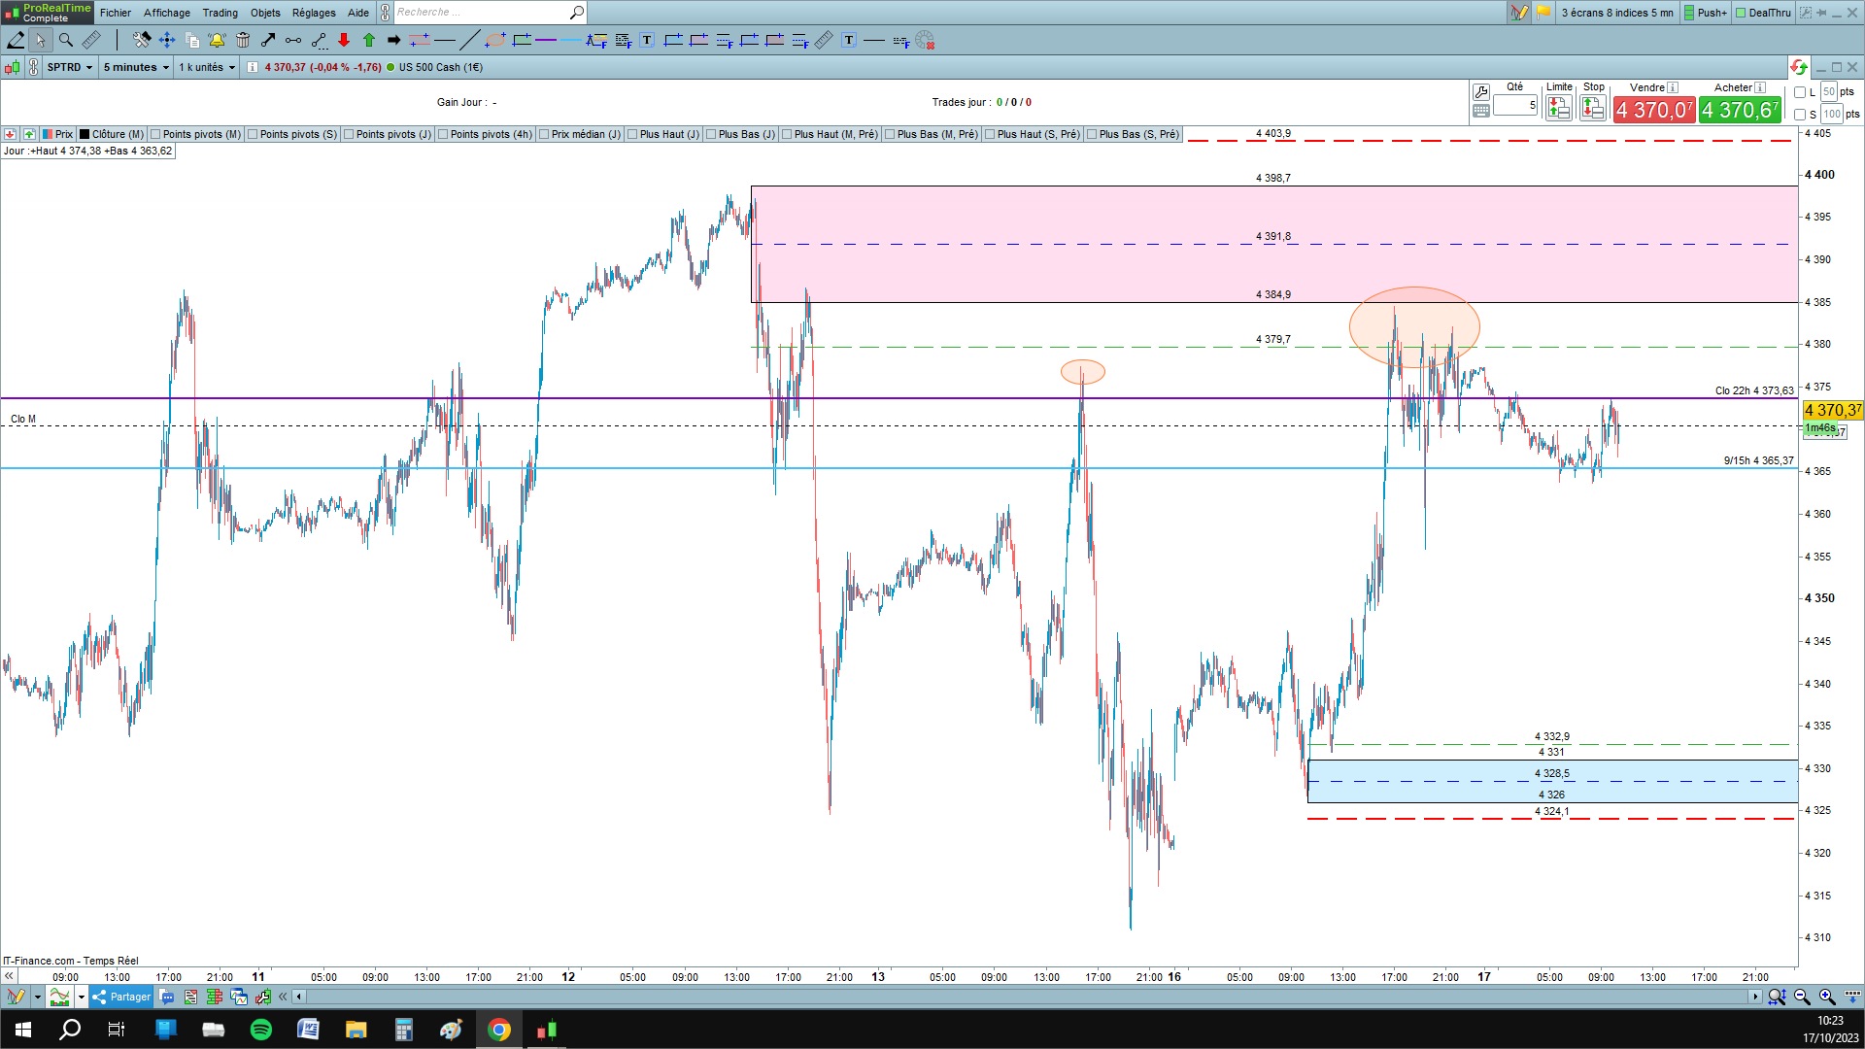Open the 1 k unités dropdown
Screen dimensions: 1865x1049
pos(207,67)
